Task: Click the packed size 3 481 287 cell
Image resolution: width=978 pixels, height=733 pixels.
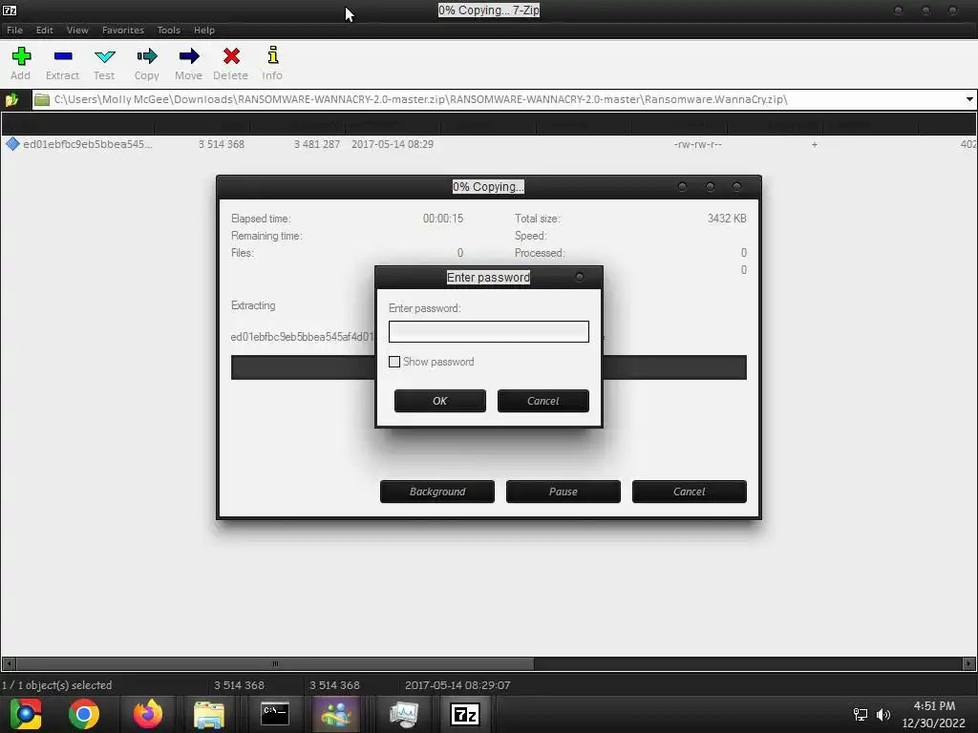Action: coord(317,144)
